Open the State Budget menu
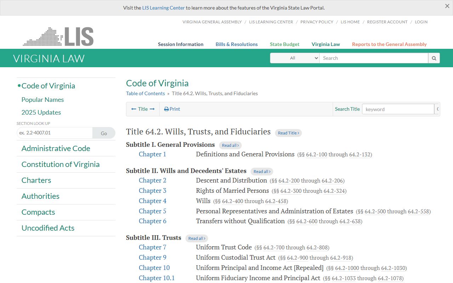This screenshot has width=453, height=283. [285, 44]
